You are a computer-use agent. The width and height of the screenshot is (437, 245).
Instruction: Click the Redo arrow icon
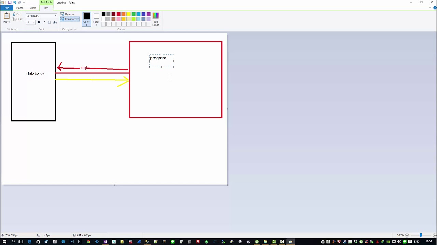(19, 2)
